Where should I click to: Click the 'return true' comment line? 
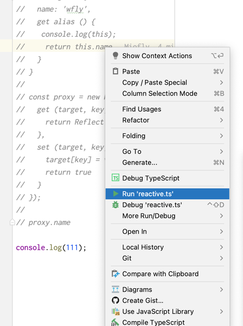coord(54,172)
